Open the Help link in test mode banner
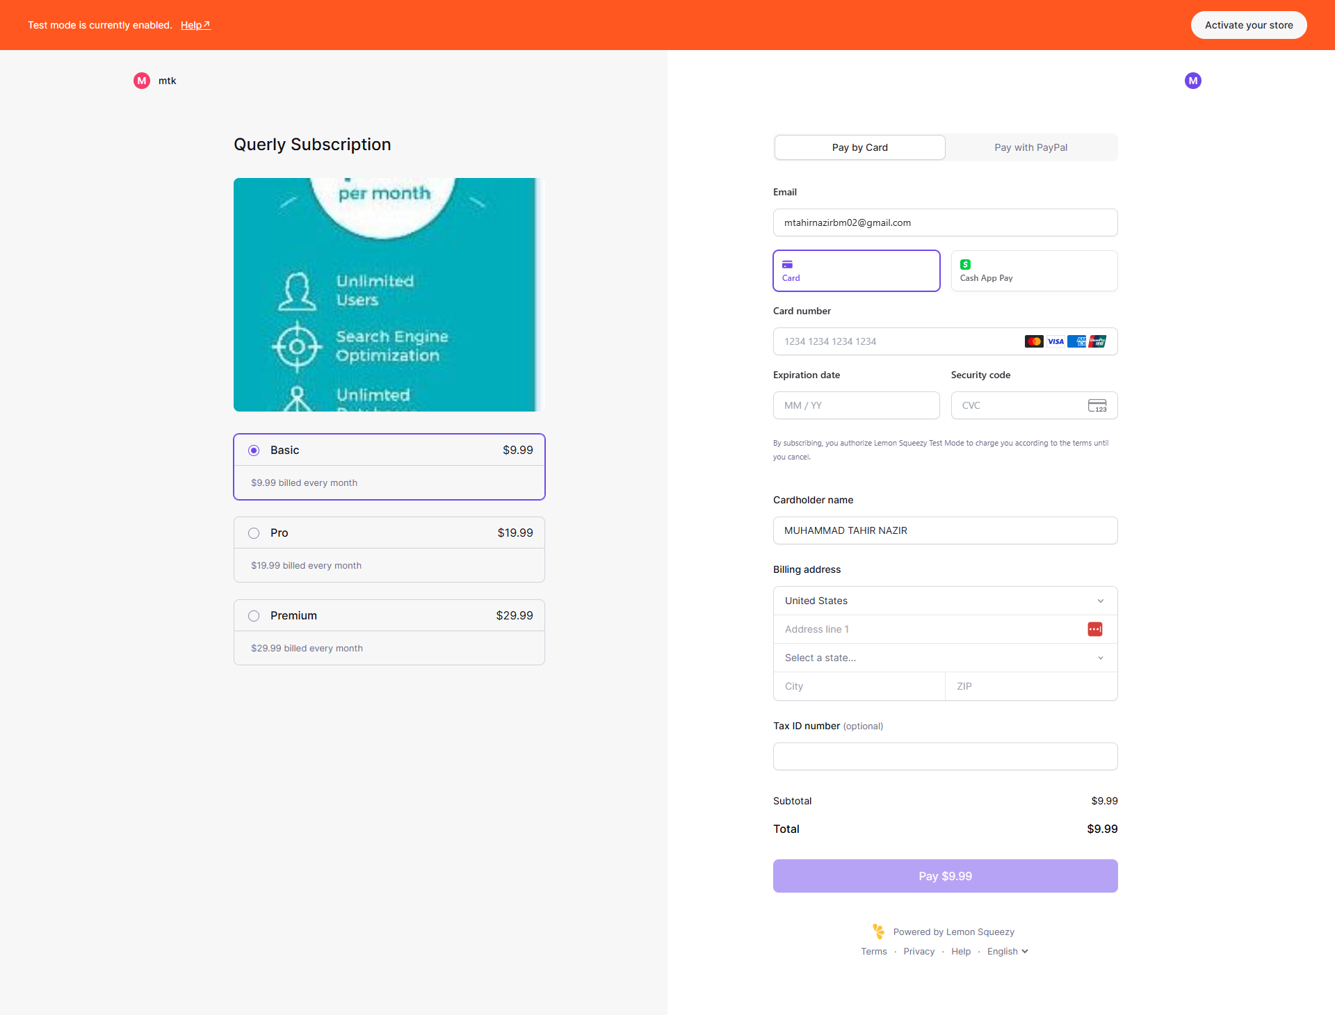Viewport: 1335px width, 1015px height. (195, 25)
